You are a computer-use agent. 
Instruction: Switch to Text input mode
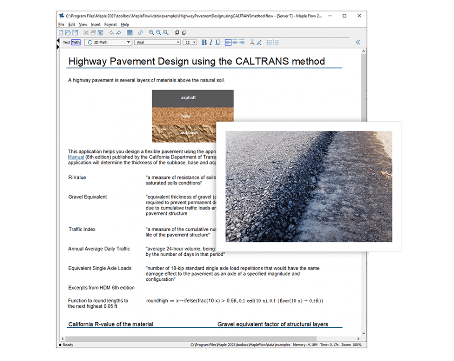tap(66, 42)
